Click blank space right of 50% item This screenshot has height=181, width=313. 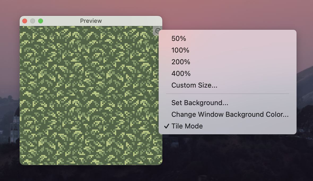[239, 38]
